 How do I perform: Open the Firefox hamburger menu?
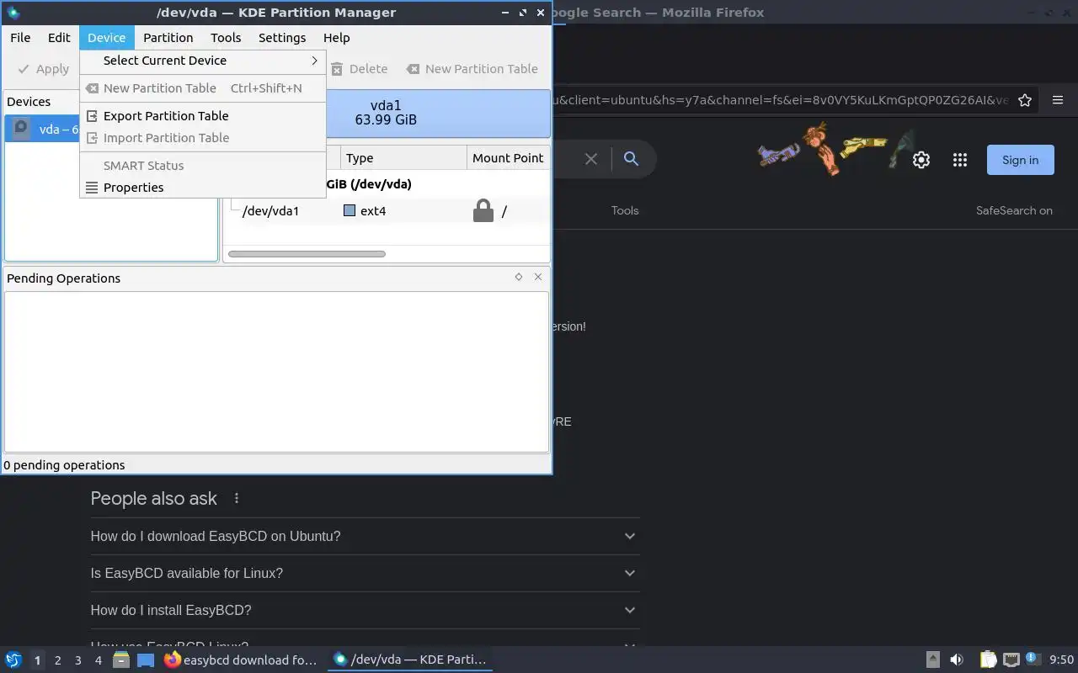click(x=1058, y=100)
